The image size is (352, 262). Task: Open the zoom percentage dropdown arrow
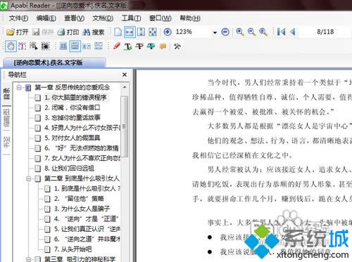215,32
